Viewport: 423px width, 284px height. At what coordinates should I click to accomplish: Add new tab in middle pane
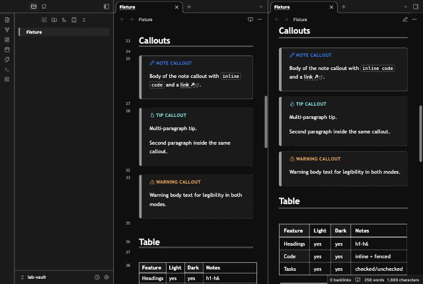(x=189, y=7)
